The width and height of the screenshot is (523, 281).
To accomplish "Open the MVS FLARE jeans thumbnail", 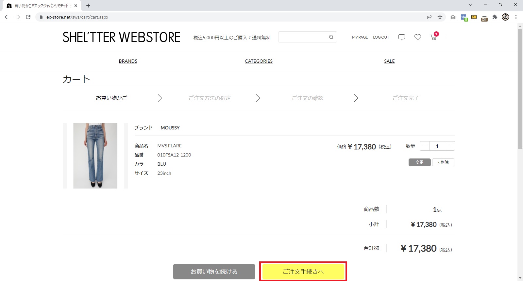I will coord(95,156).
